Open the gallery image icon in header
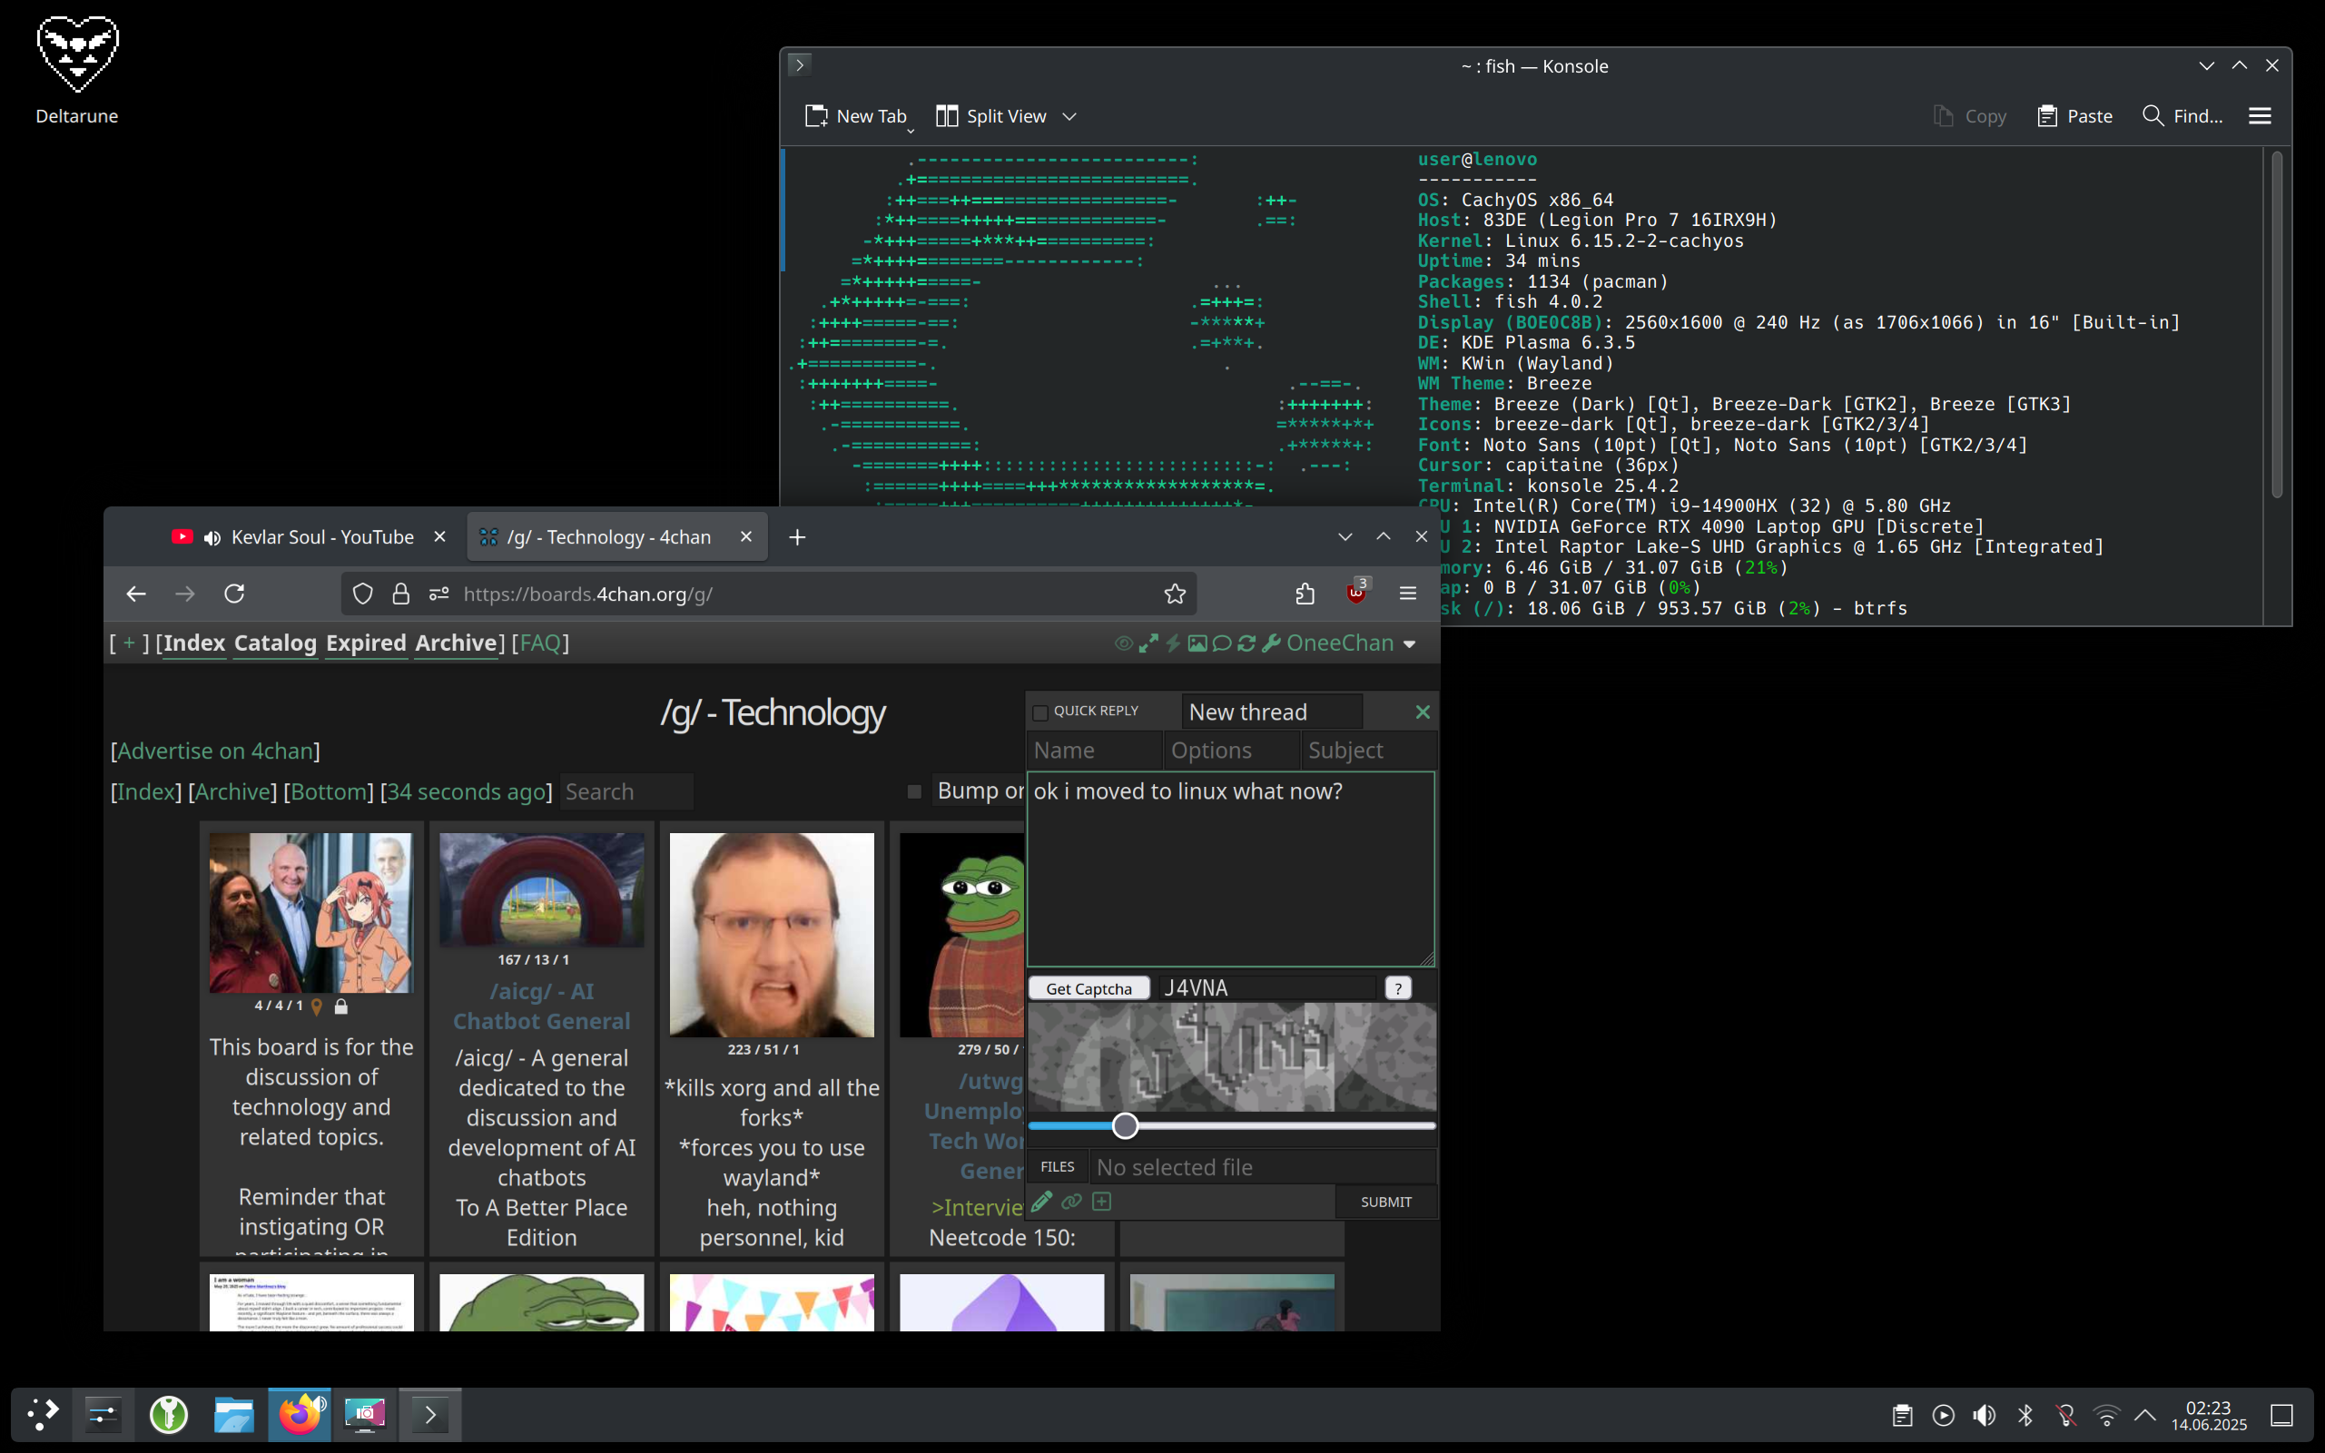 point(1197,643)
